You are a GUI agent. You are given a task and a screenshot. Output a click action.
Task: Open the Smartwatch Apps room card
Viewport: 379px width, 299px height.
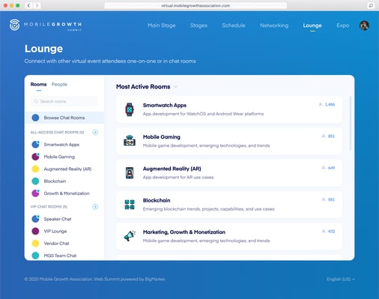point(229,109)
